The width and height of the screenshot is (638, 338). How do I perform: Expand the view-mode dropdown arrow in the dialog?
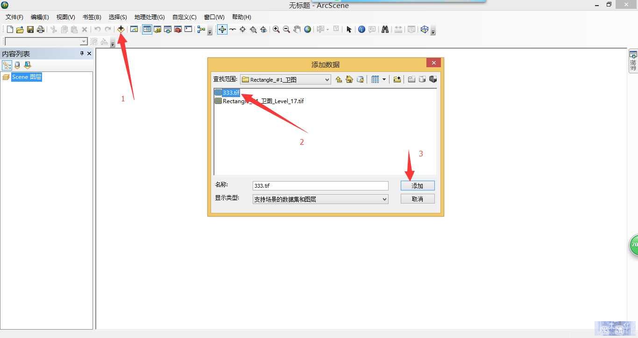click(x=384, y=79)
